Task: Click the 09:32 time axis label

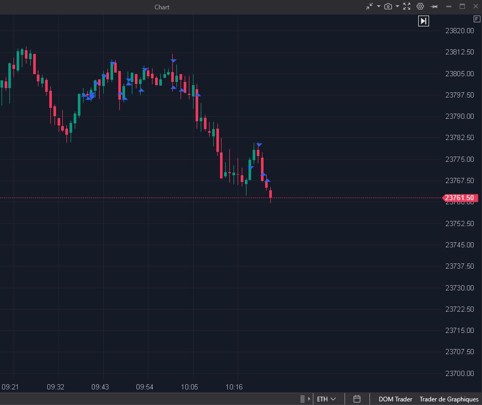Action: (x=56, y=387)
